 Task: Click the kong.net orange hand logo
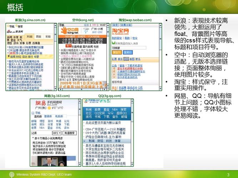coord(64,31)
